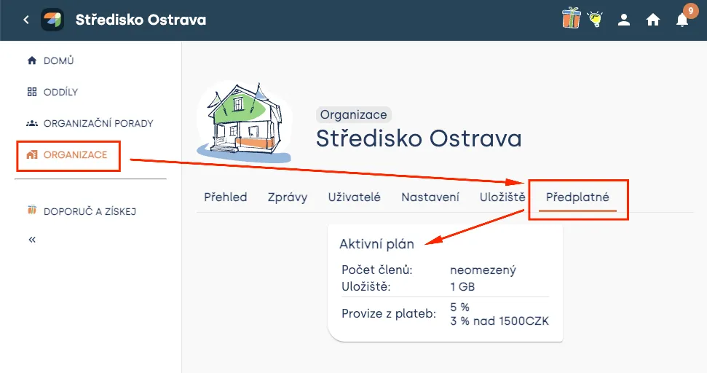Open the gift box rewards icon
The height and width of the screenshot is (373, 707).
click(571, 18)
